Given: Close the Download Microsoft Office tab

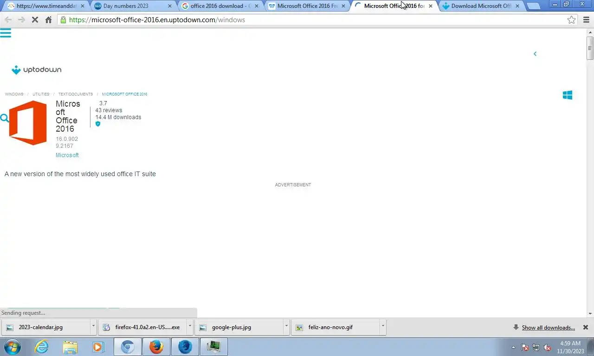Looking at the screenshot, I should [x=517, y=6].
